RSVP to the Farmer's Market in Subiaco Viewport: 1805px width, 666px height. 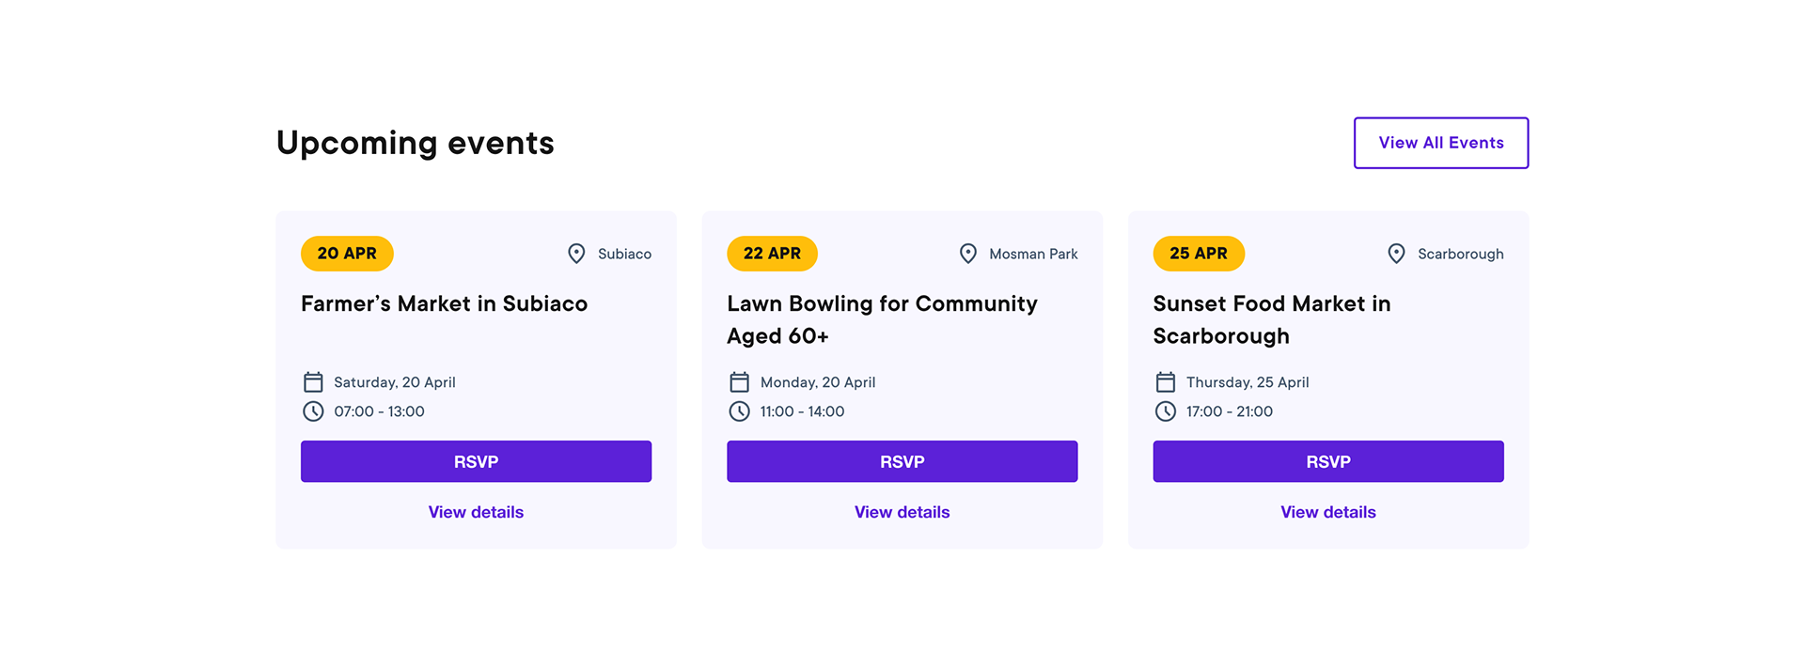(x=476, y=461)
